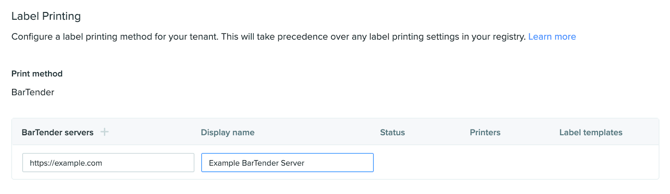Click the Print method label

37,74
